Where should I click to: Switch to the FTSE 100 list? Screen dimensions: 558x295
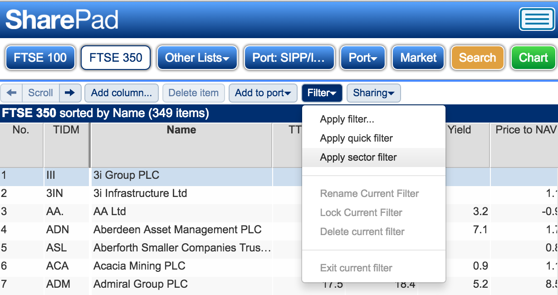[40, 58]
